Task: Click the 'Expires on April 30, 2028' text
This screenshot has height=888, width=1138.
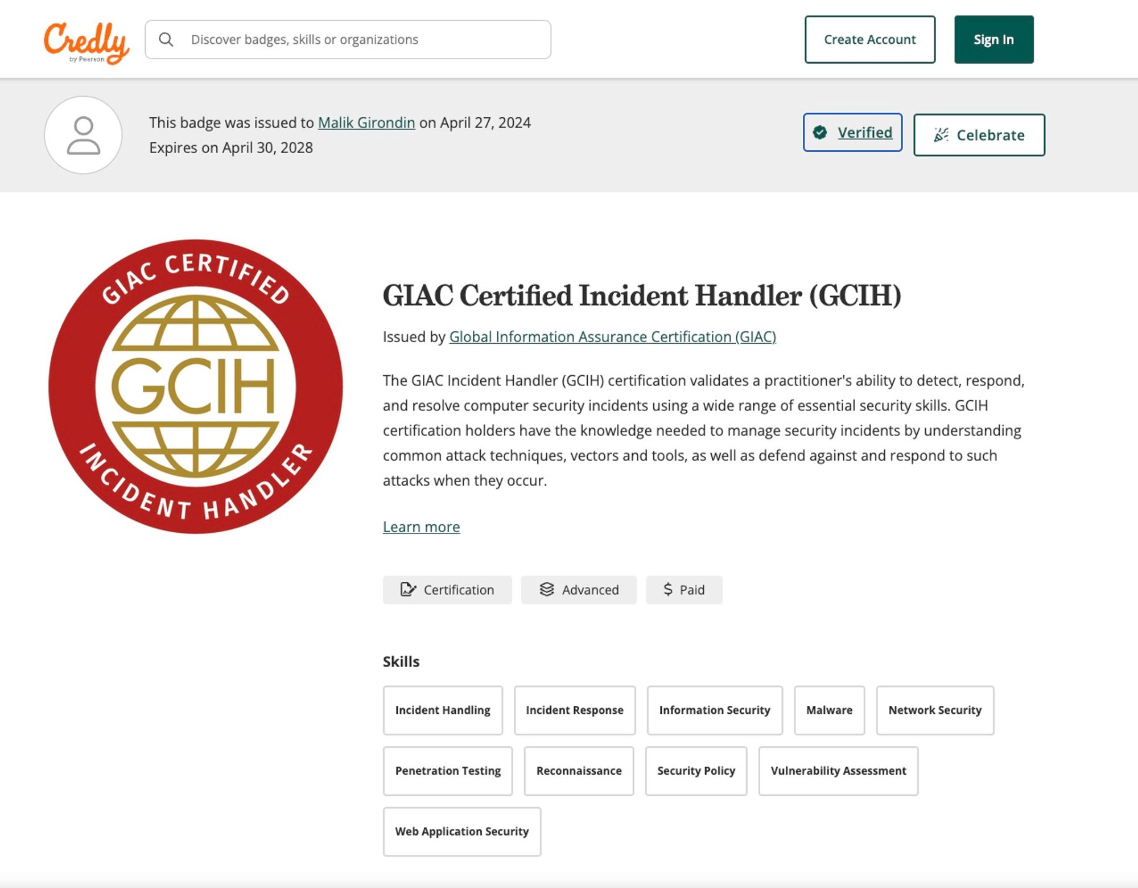Action: pos(231,147)
